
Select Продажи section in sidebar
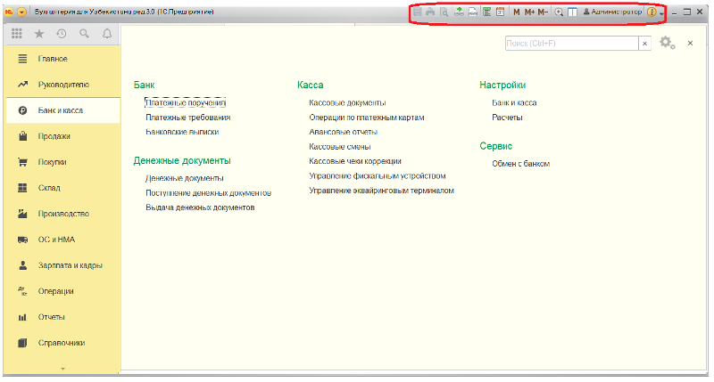[54, 136]
